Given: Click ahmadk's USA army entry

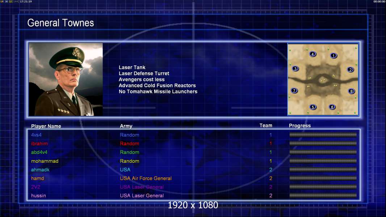Looking at the screenshot, I should tap(125, 170).
